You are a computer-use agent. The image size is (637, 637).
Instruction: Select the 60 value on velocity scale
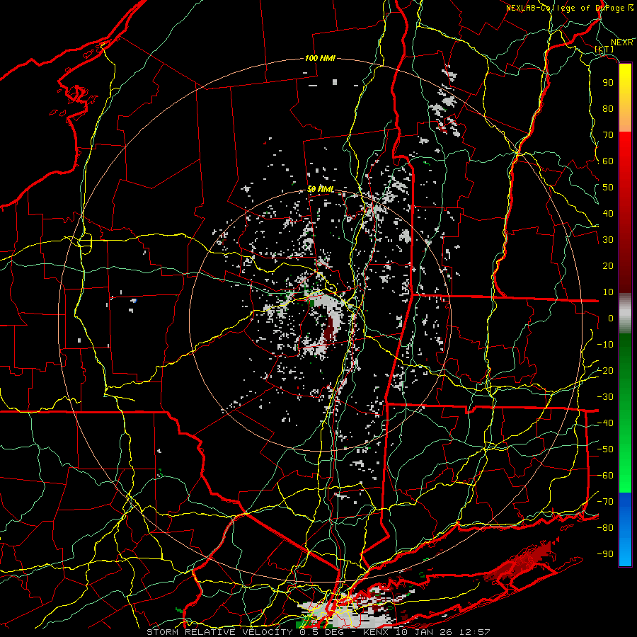tap(608, 161)
